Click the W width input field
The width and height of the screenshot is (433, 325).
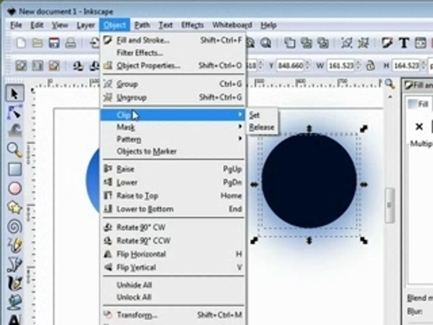point(341,65)
